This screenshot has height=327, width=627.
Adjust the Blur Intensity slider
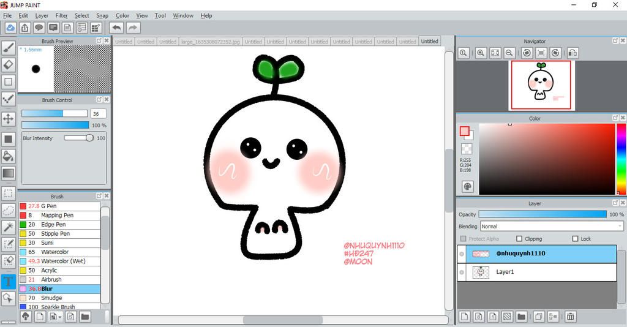[79, 138]
